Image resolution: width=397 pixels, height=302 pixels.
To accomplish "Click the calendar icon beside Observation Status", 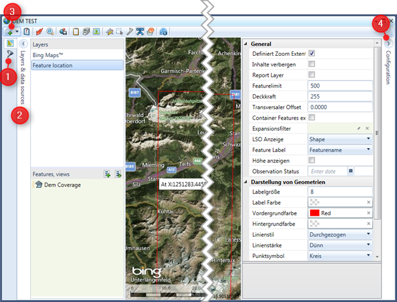I will [x=350, y=171].
